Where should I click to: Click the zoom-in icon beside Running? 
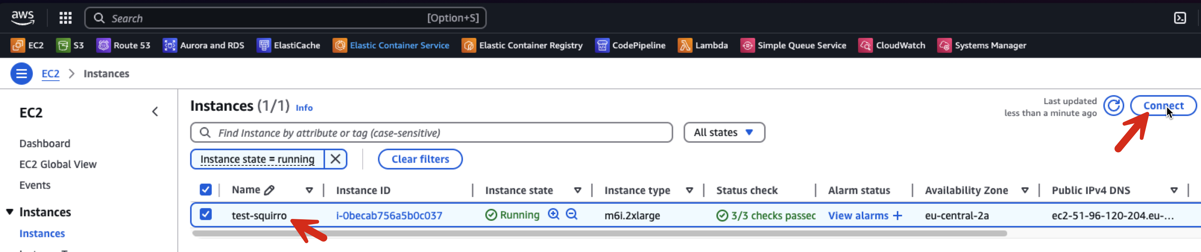[x=554, y=214]
